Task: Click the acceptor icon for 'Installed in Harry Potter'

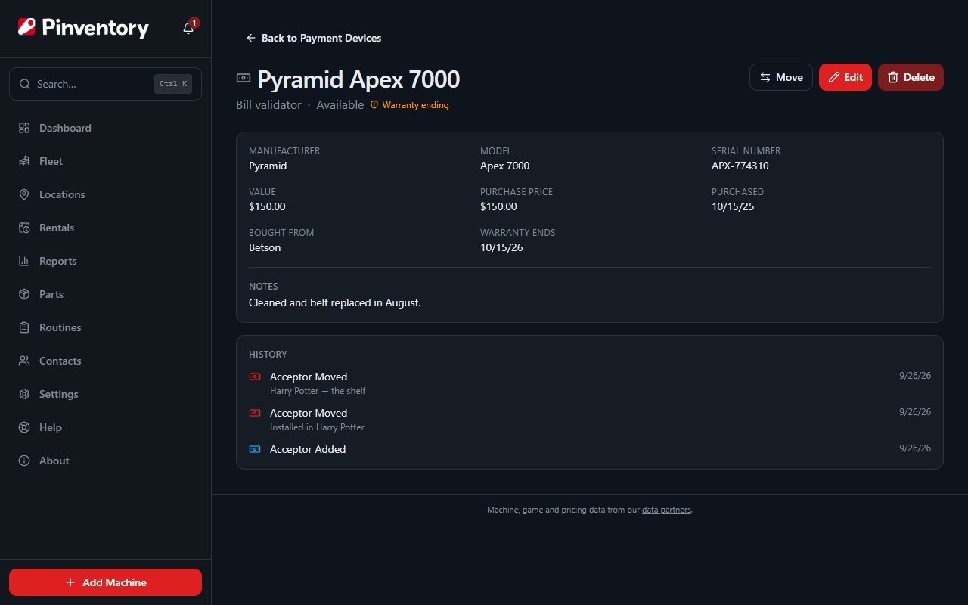Action: (x=255, y=413)
